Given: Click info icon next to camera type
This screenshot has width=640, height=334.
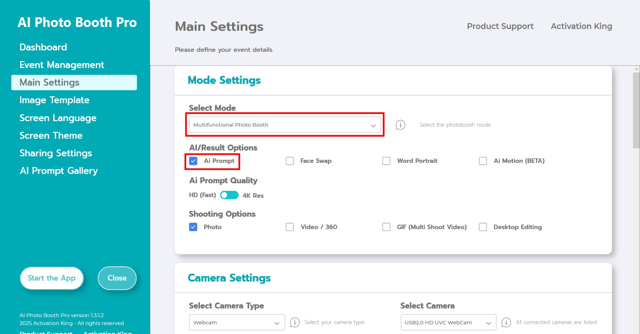Looking at the screenshot, I should pos(295,322).
